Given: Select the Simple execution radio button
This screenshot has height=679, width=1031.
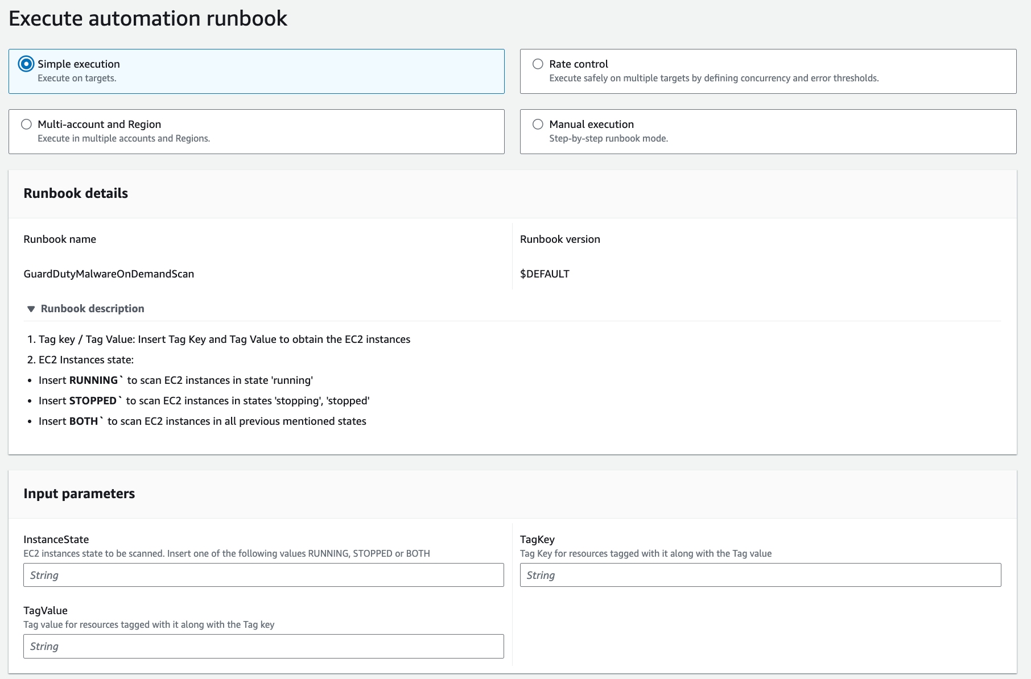Looking at the screenshot, I should pos(26,64).
